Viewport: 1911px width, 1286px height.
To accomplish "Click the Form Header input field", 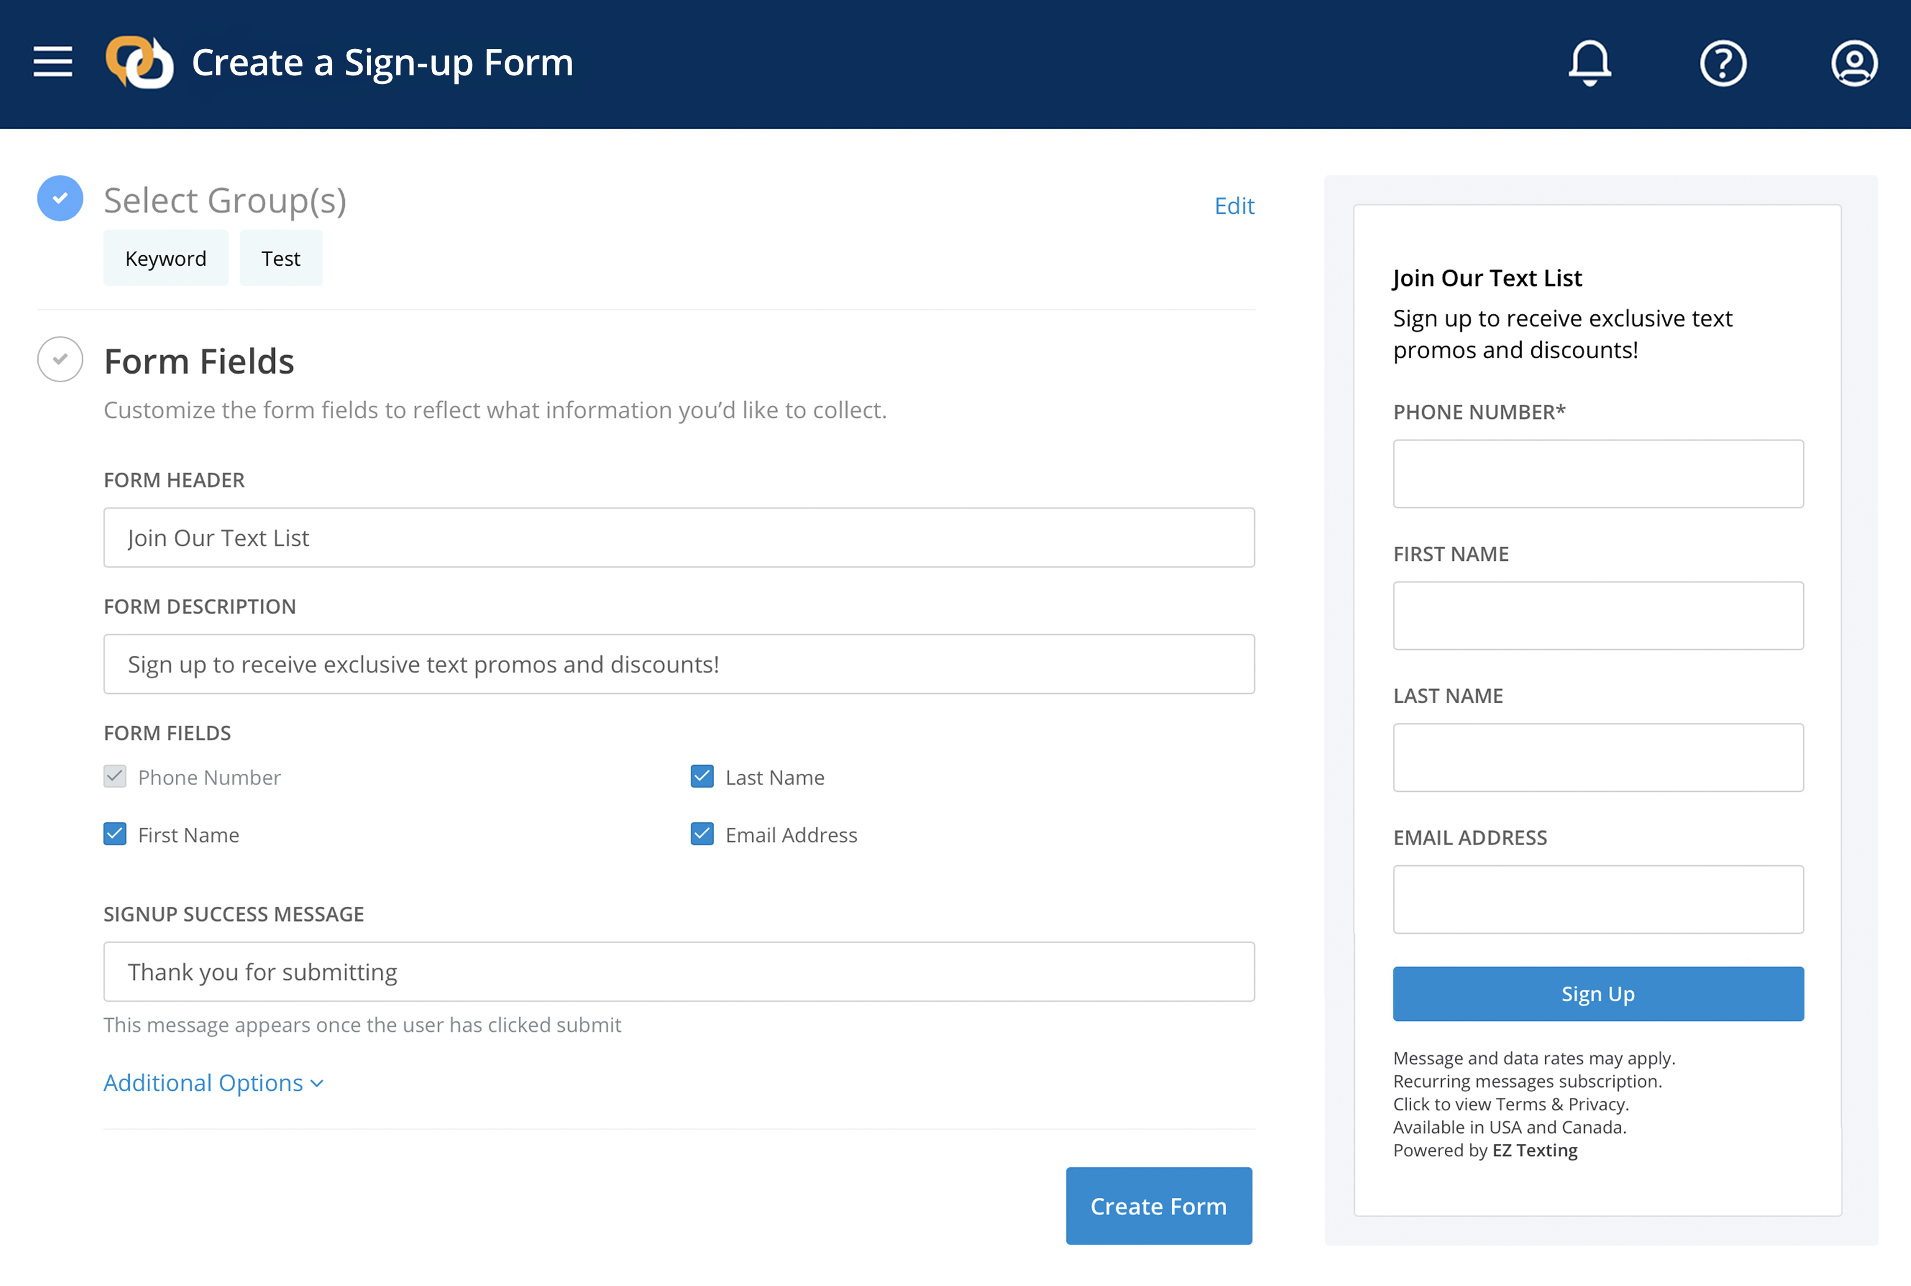I will tap(679, 537).
